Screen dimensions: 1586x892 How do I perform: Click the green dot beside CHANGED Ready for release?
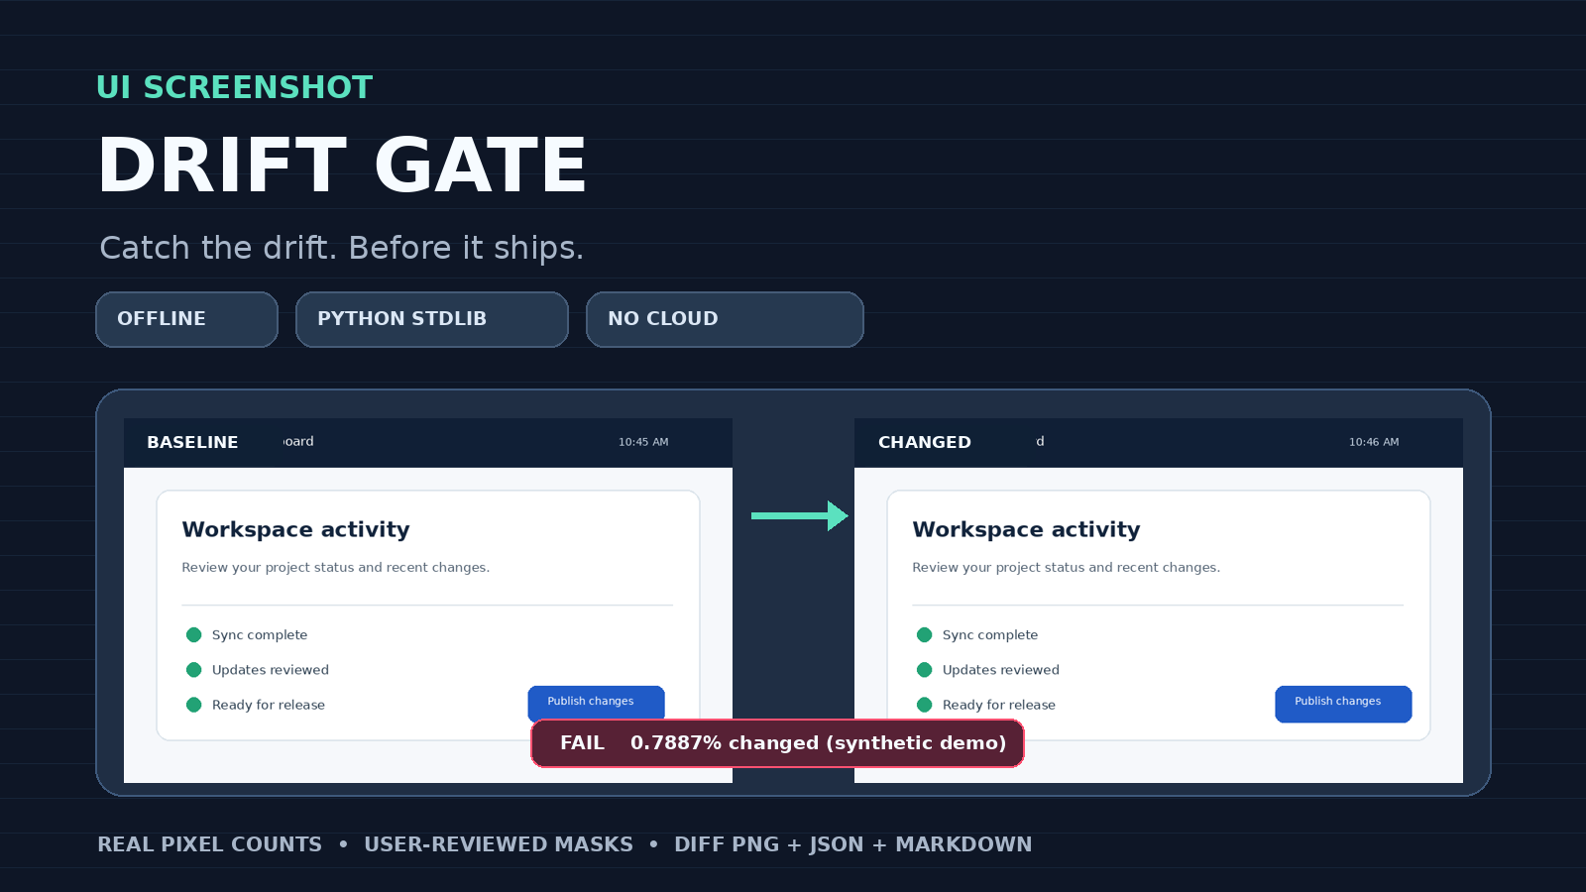coord(925,705)
